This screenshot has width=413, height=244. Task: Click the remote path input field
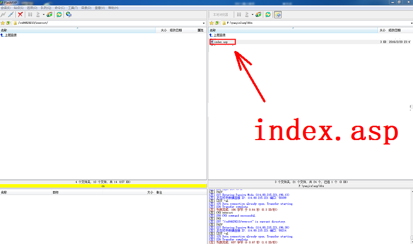[x=109, y=23]
